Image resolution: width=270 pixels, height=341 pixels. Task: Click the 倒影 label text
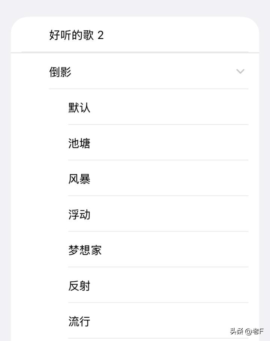pos(60,71)
